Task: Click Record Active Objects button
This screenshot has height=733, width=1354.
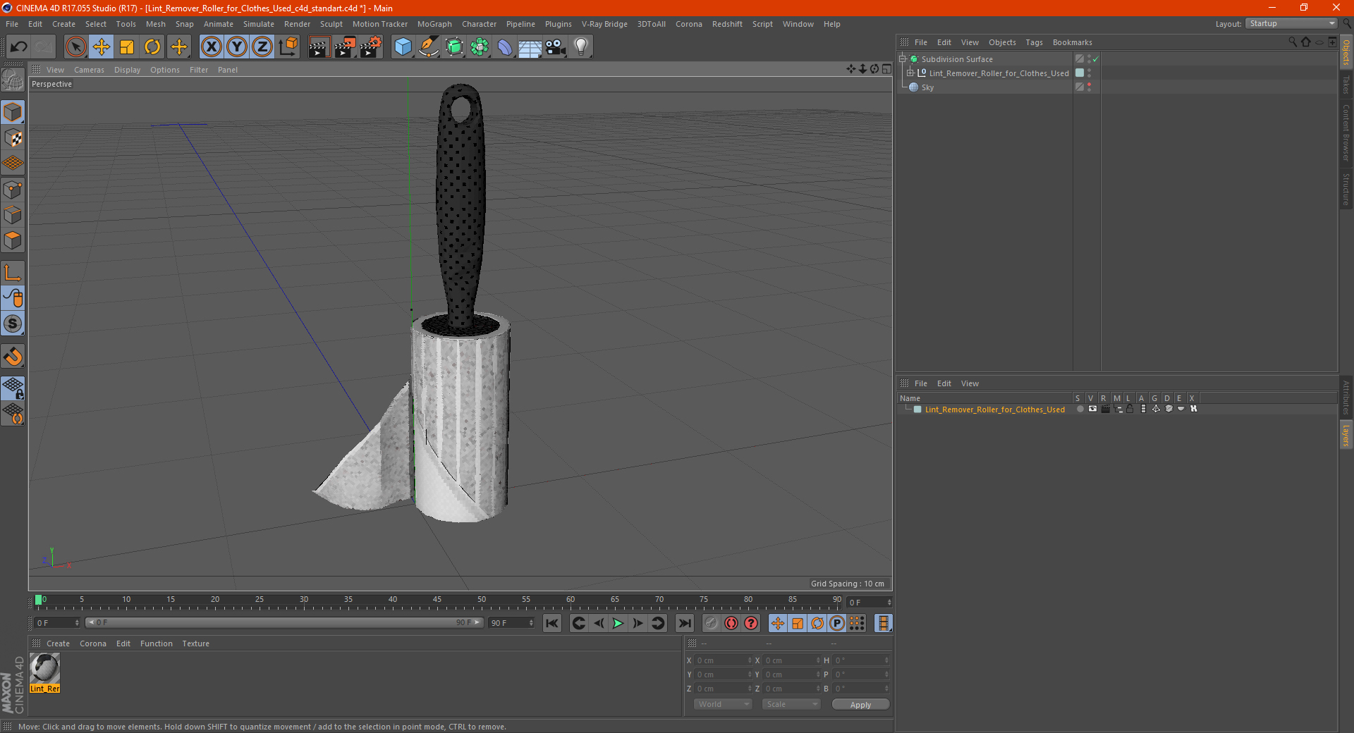Action: pos(711,623)
